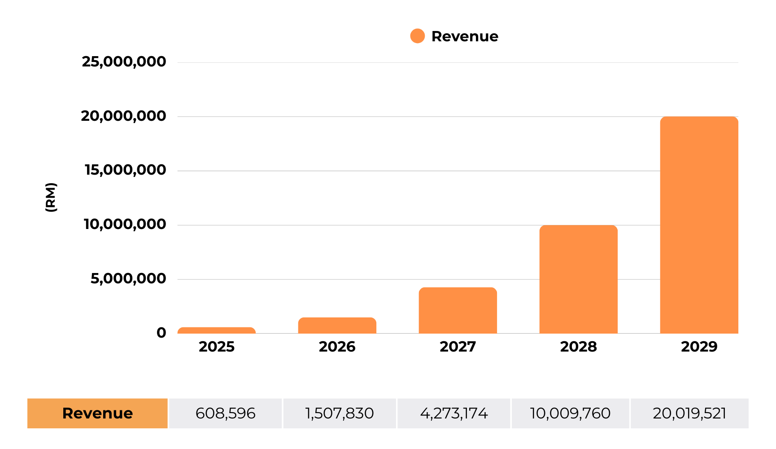The width and height of the screenshot is (776, 449).
Task: Select the 20,019,521 table cell
Action: point(690,413)
